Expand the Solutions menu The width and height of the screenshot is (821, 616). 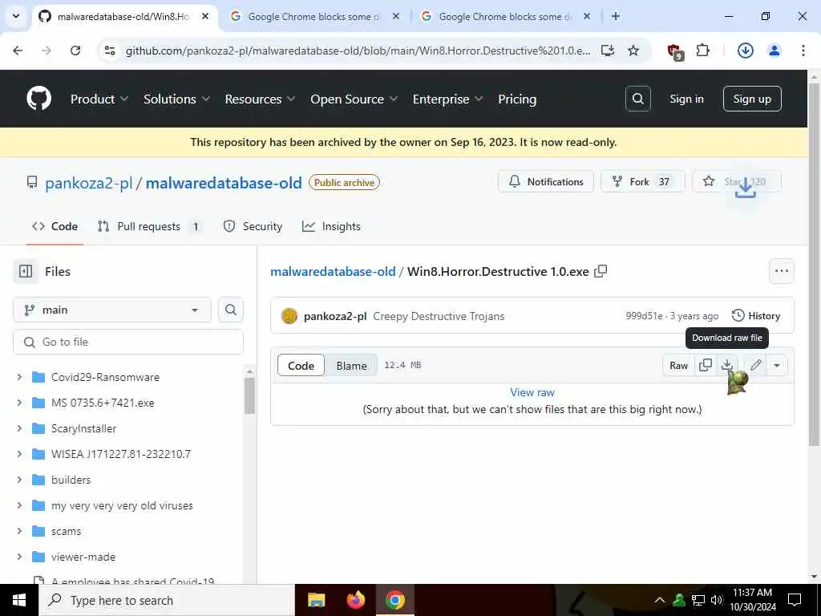coord(176,99)
